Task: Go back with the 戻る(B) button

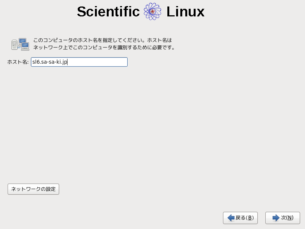Action: click(240, 218)
